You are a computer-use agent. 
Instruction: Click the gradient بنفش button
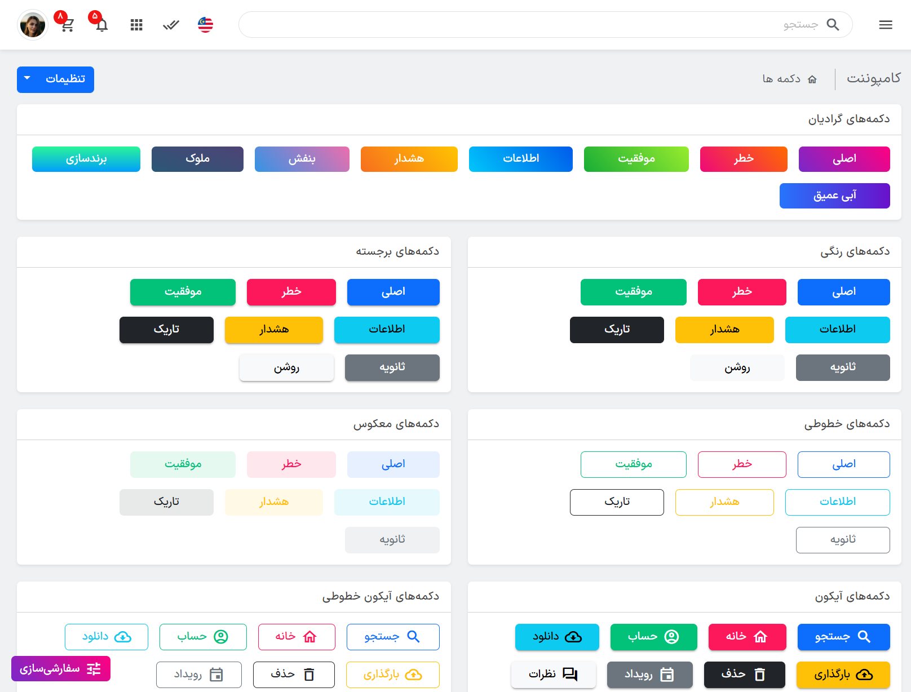[302, 159]
